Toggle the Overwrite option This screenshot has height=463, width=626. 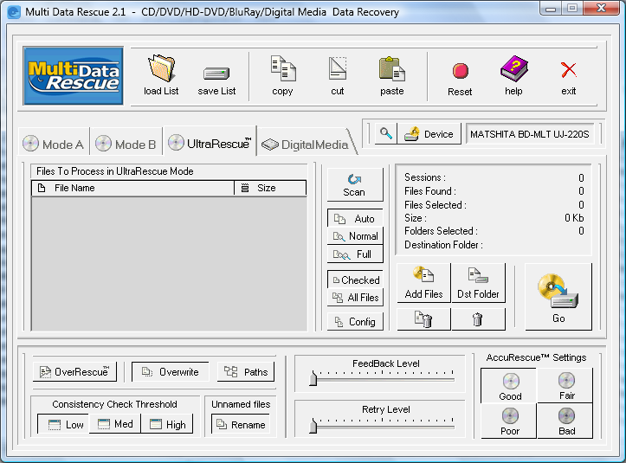tap(171, 371)
